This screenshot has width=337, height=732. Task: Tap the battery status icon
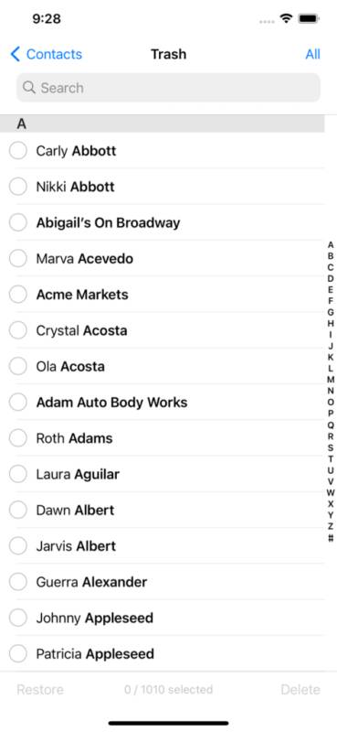click(x=309, y=18)
